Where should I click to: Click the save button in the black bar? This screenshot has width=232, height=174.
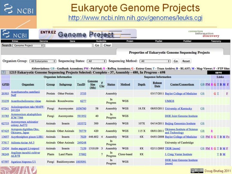click(x=218, y=72)
